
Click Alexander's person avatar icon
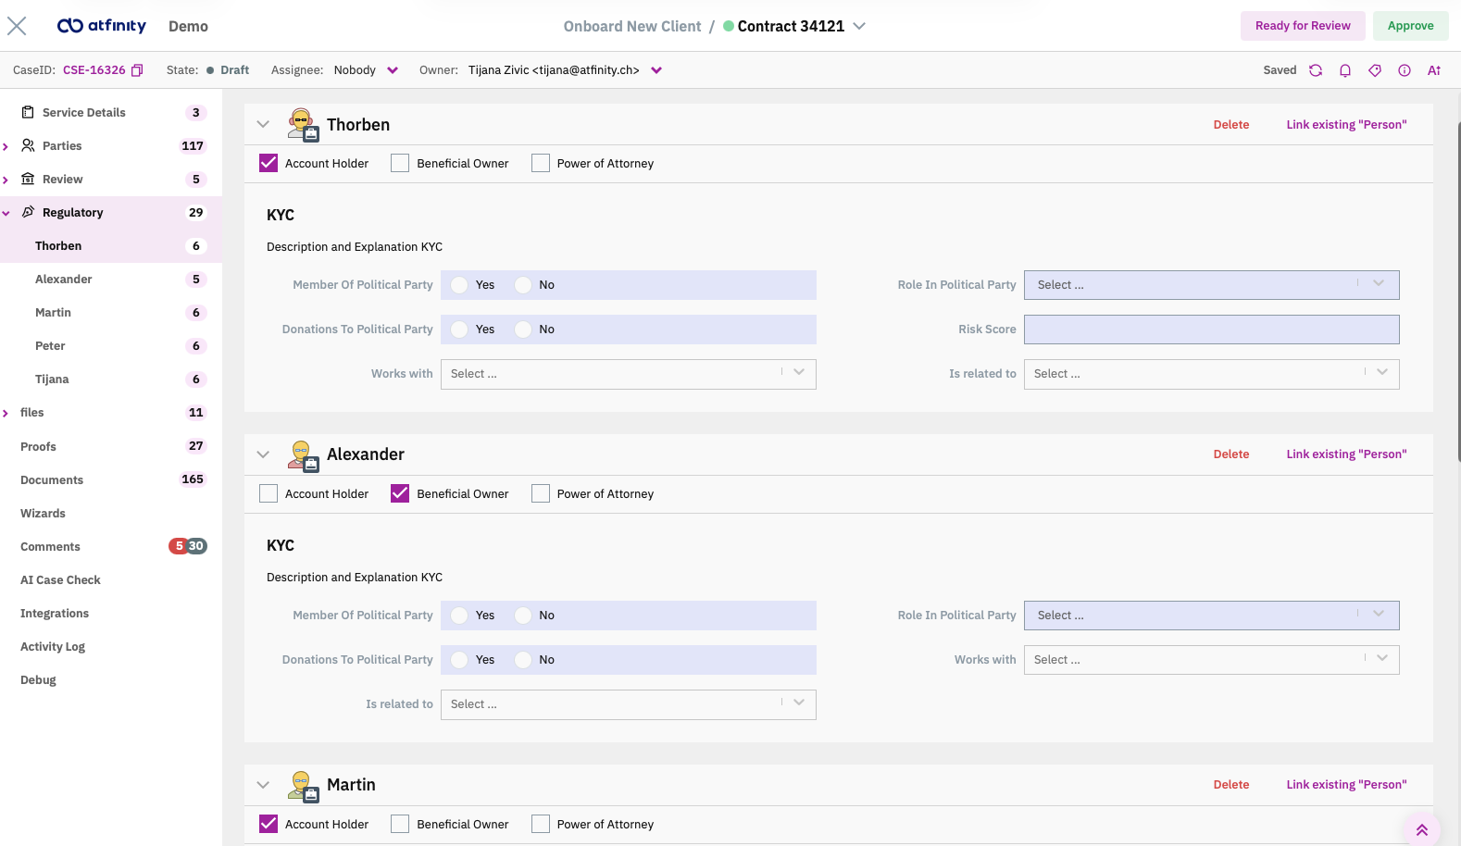[303, 454]
